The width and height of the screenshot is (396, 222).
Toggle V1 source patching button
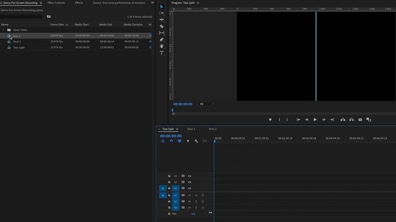[163, 188]
